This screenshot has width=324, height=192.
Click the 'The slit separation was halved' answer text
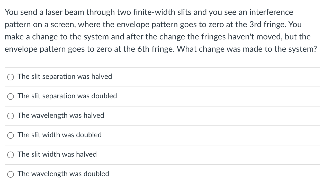tap(65, 76)
